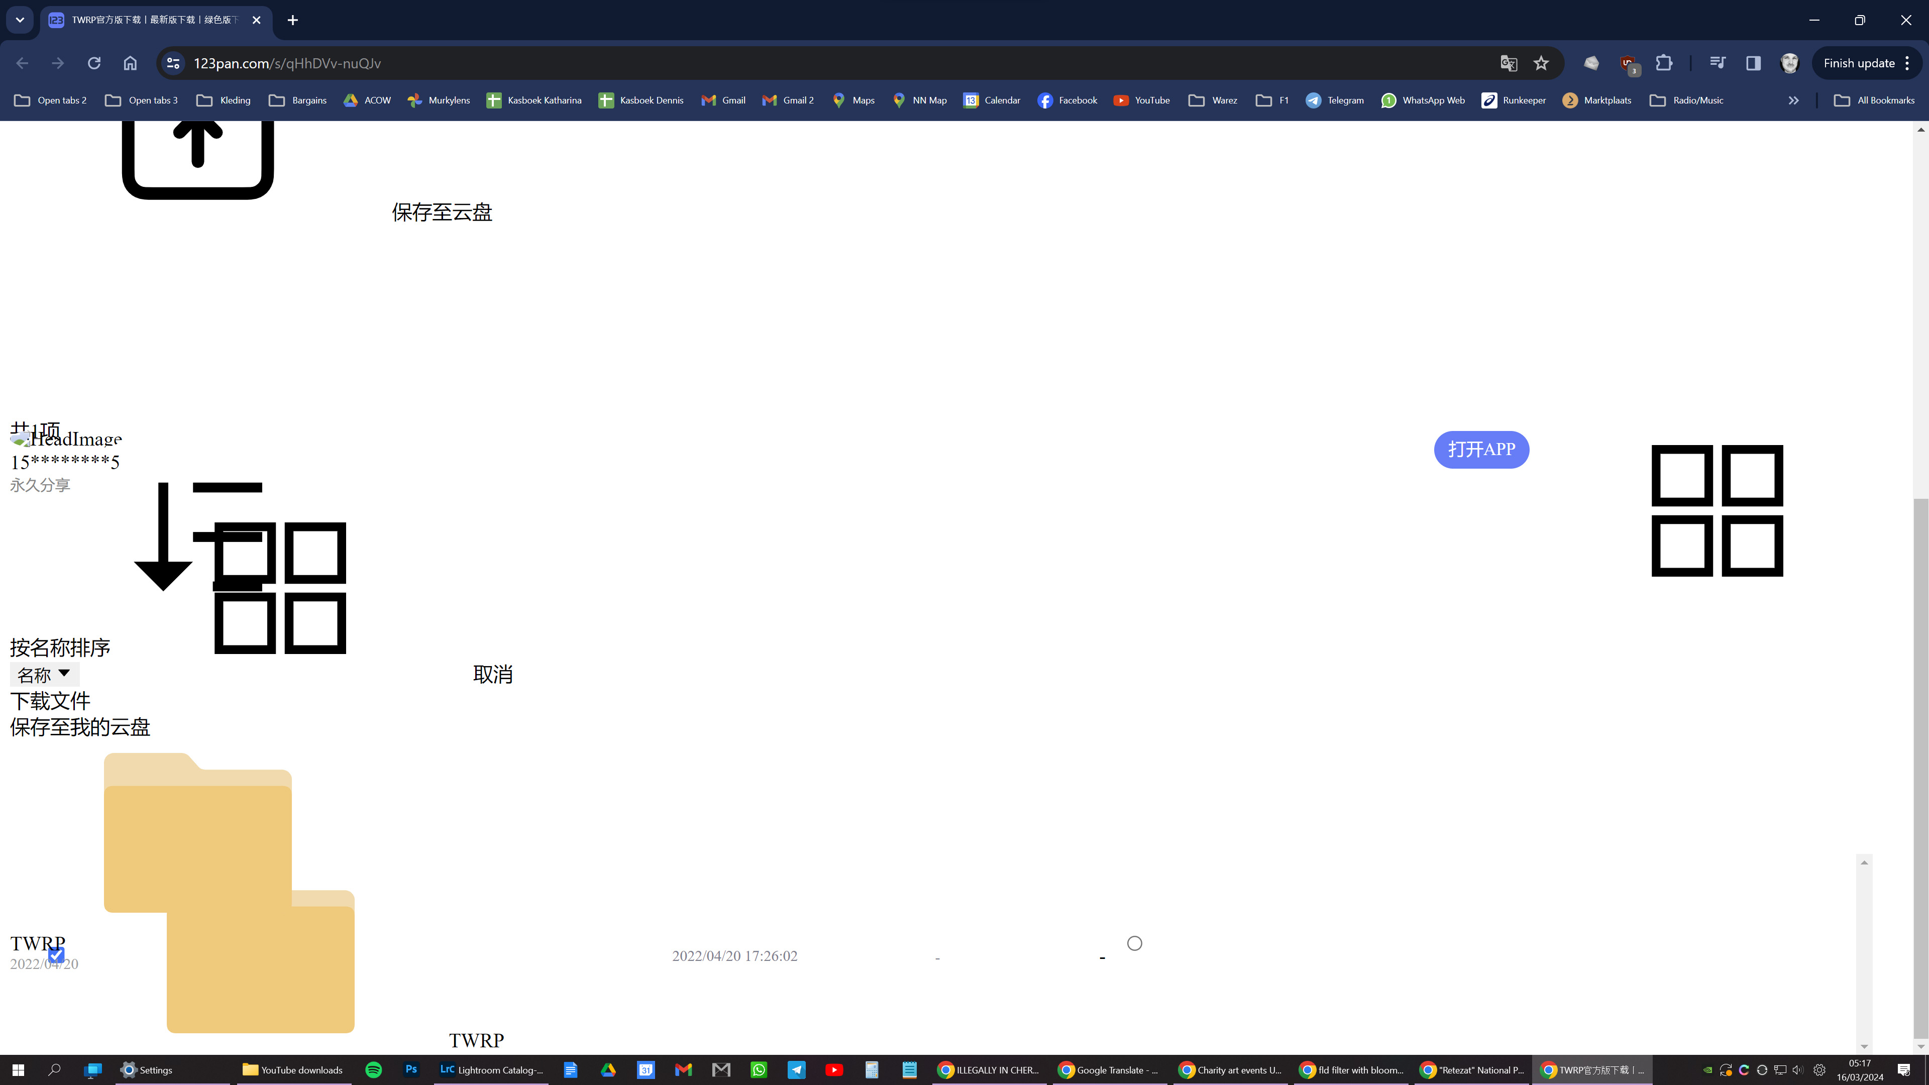The width and height of the screenshot is (1929, 1085).
Task: Open the app via 打开APP button
Action: click(1481, 449)
